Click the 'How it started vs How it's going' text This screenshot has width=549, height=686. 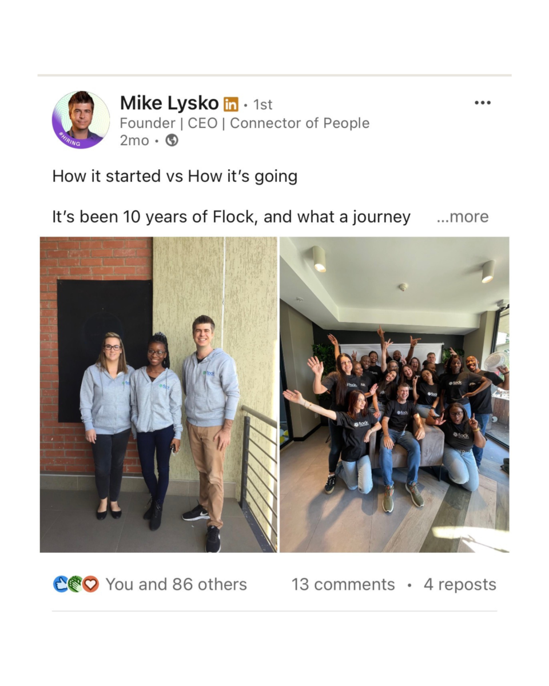click(175, 176)
